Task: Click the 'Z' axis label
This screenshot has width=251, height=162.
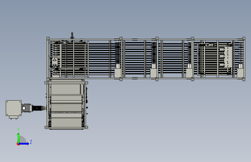Action: pos(31,142)
